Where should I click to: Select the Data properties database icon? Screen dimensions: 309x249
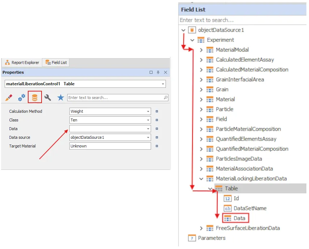tap(35, 97)
